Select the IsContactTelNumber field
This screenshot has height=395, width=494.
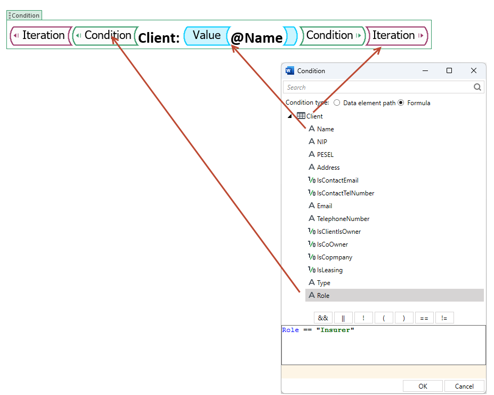click(346, 193)
